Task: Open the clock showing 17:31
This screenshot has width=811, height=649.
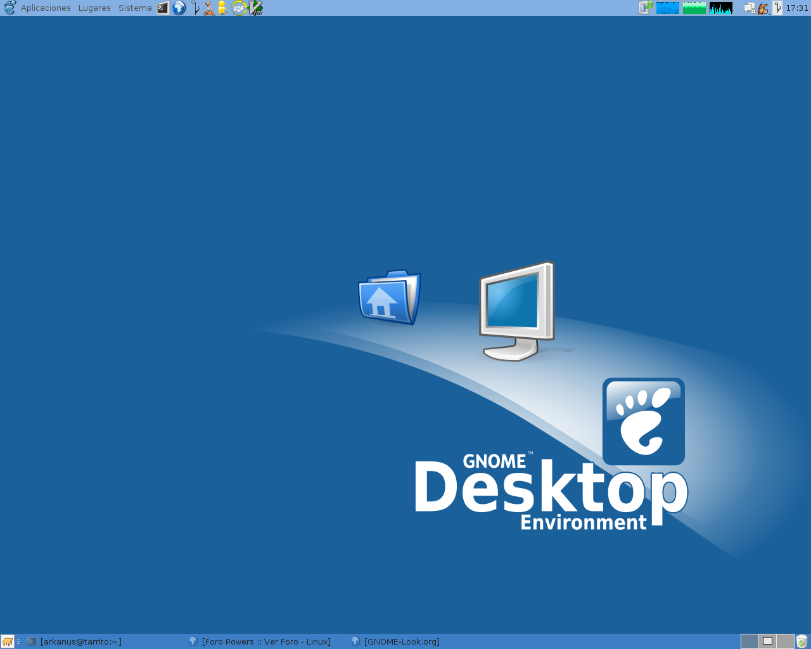Action: [x=797, y=8]
